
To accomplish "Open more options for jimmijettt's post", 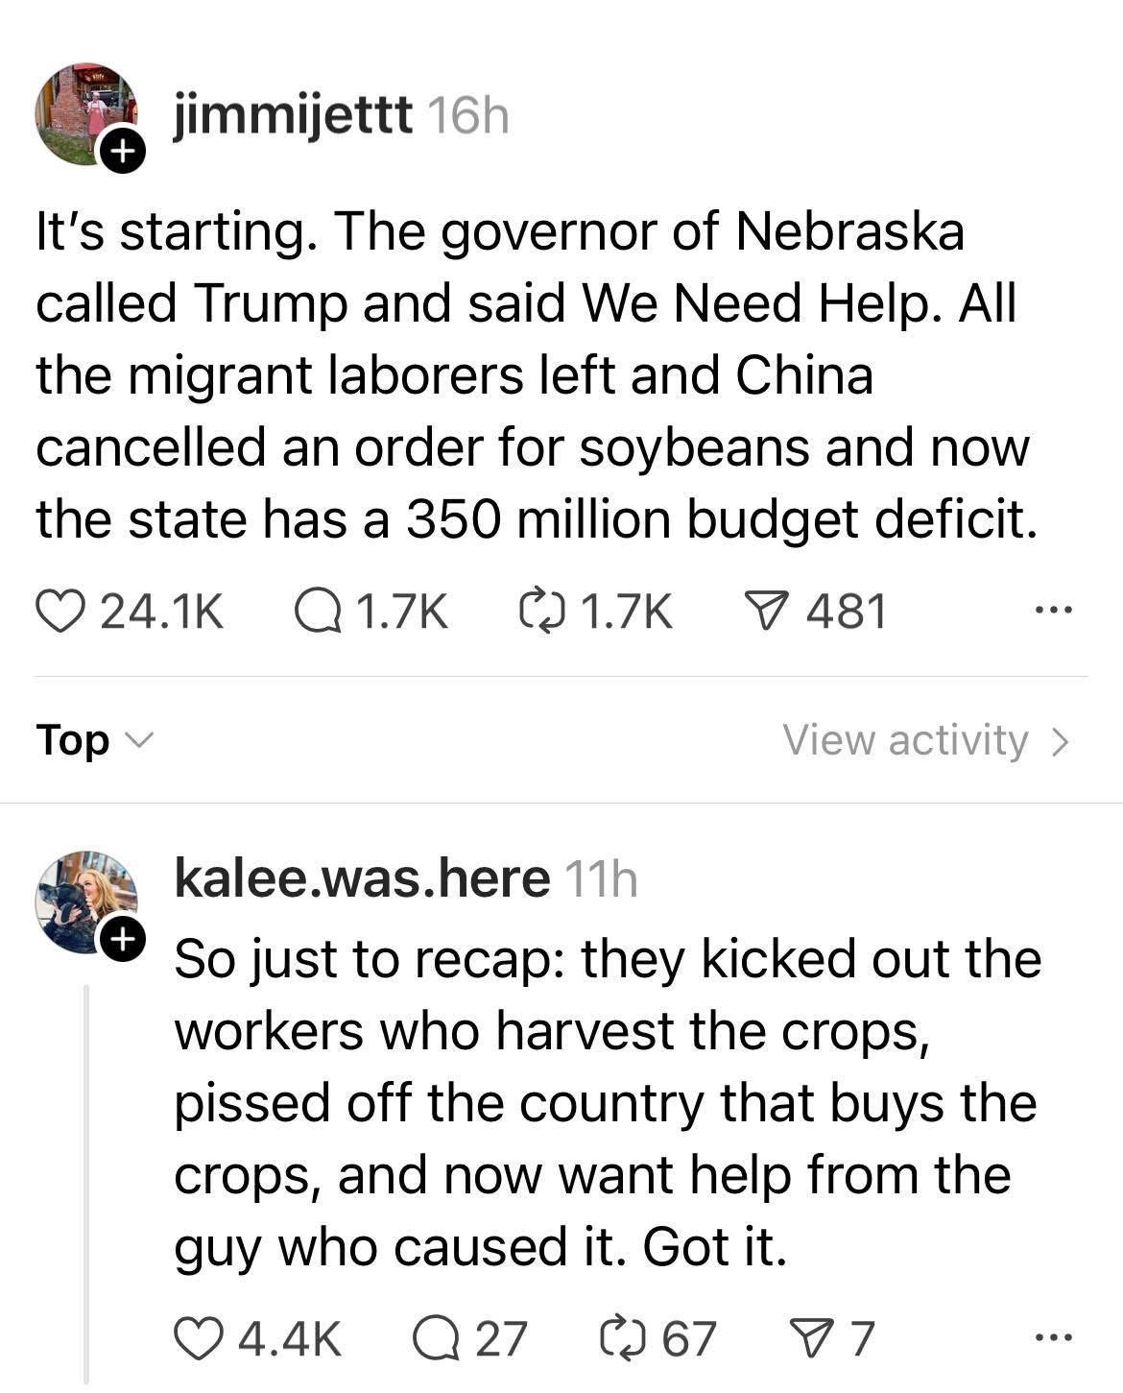I will click(x=1052, y=611).
